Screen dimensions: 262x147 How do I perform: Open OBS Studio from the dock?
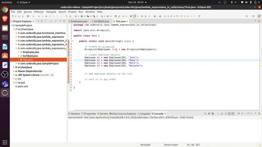pos(5,74)
